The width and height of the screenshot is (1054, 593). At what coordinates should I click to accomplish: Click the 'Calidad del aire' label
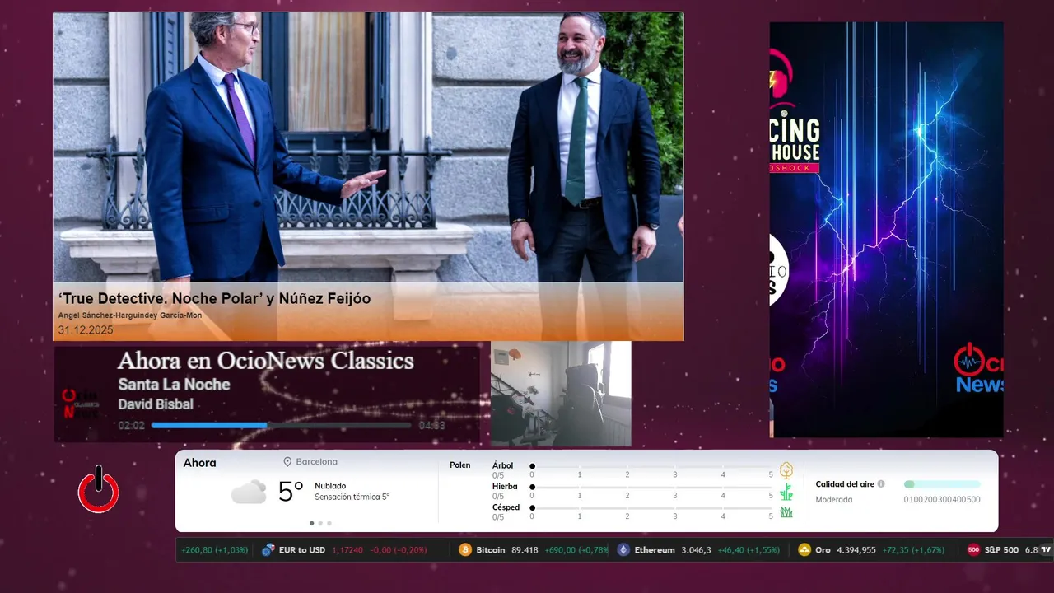click(x=845, y=484)
